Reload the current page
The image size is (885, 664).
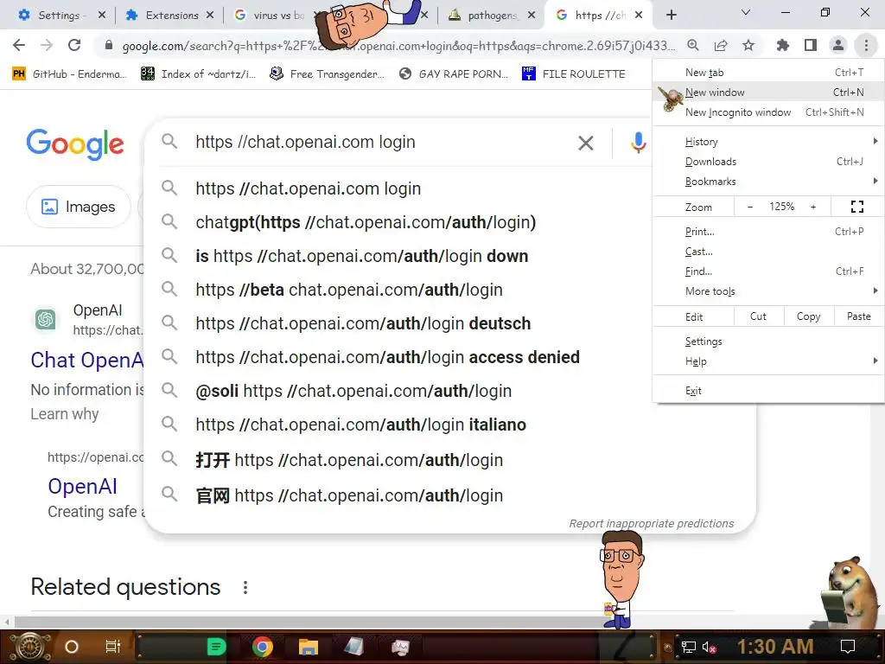[74, 45]
